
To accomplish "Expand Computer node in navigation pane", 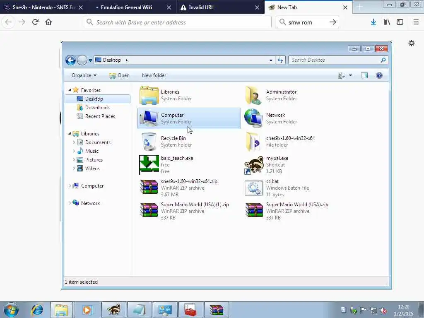I will pyautogui.click(x=70, y=186).
